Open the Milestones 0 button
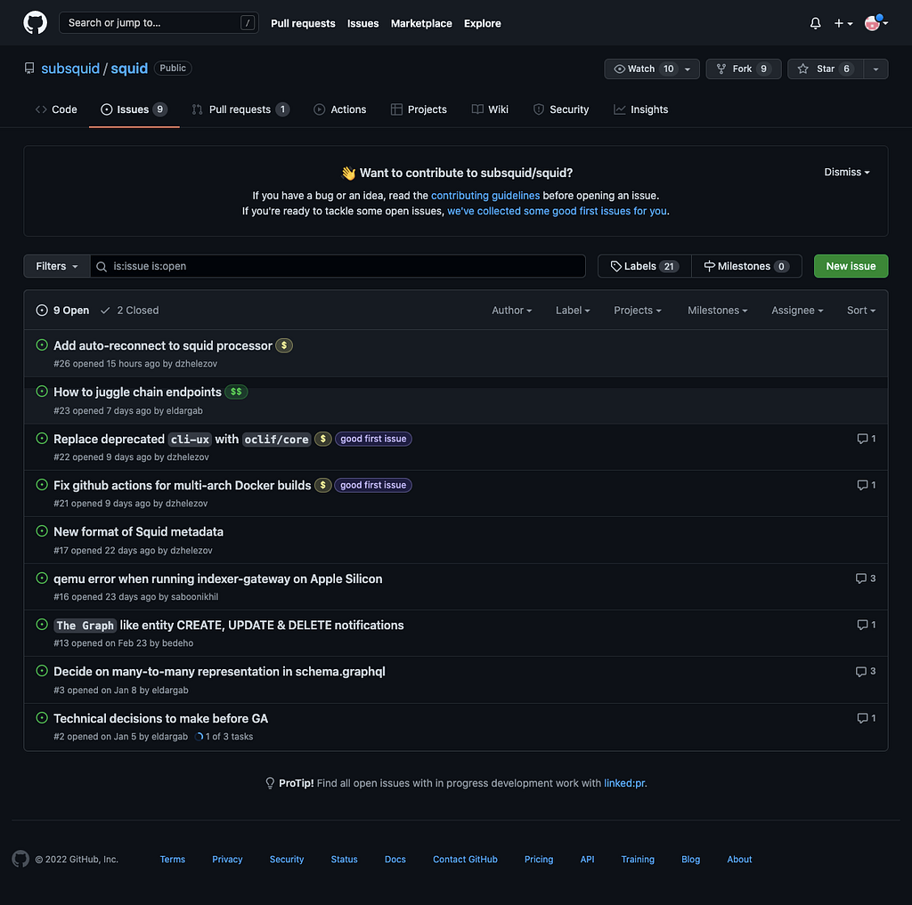912x905 pixels. point(746,266)
